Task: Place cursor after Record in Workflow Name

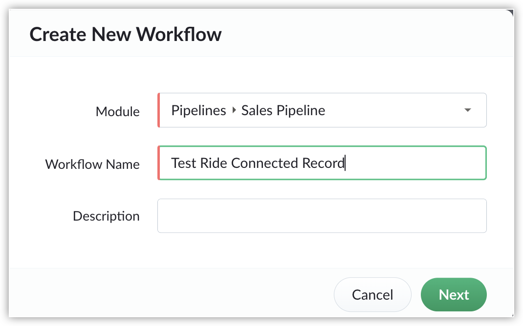Action: point(345,163)
